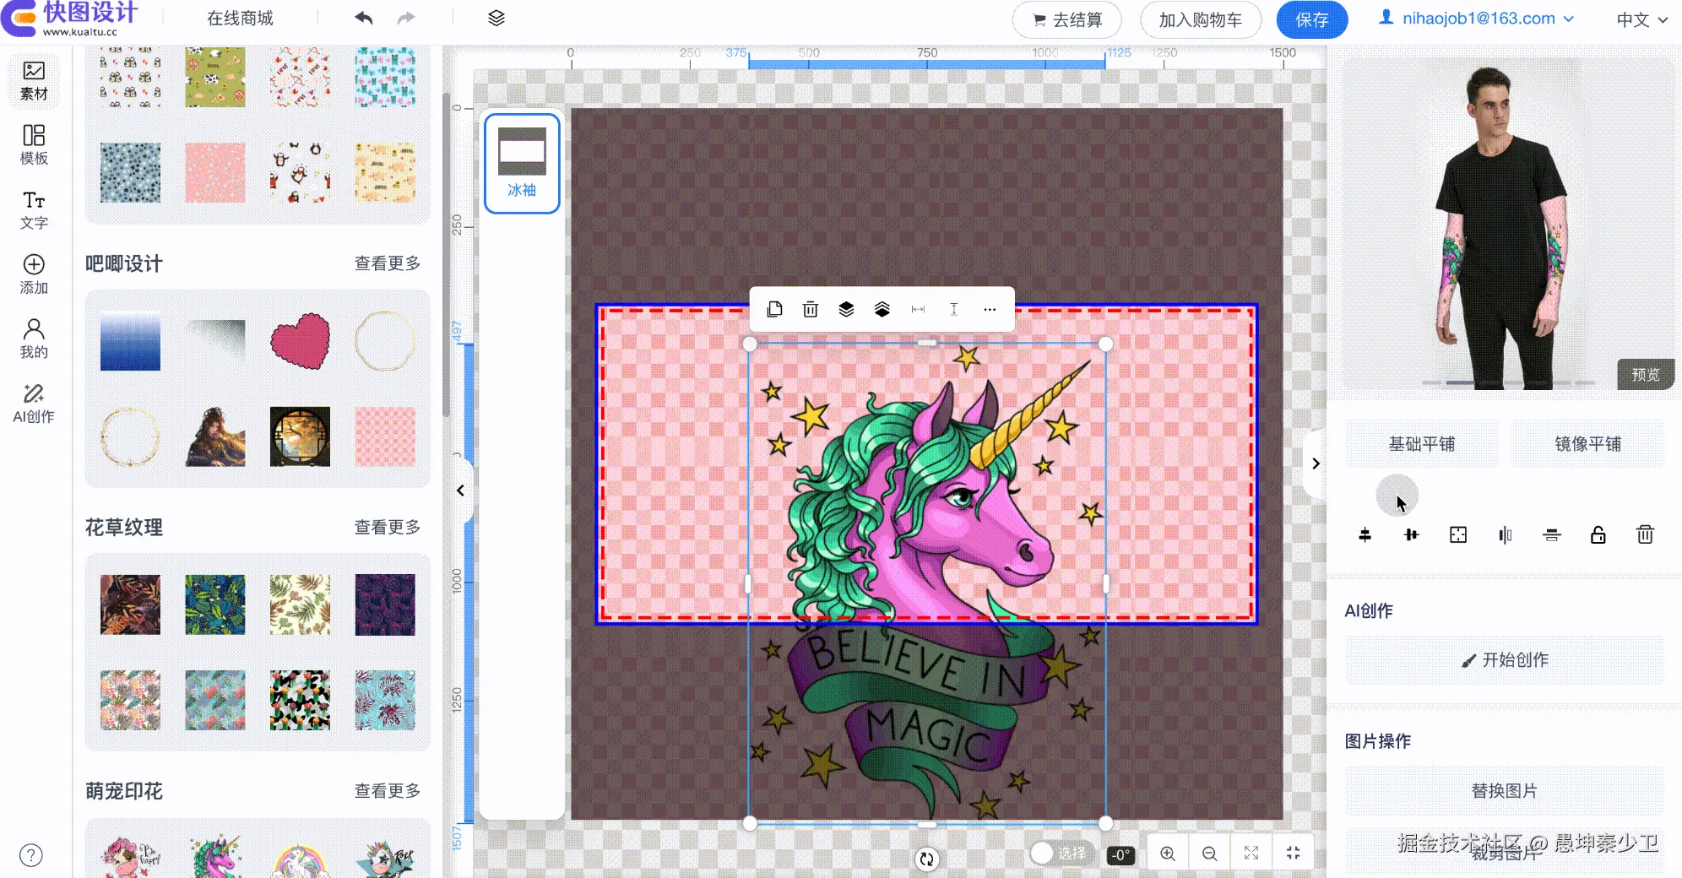Open more options in floating toolbar
The width and height of the screenshot is (1682, 878).
[990, 310]
